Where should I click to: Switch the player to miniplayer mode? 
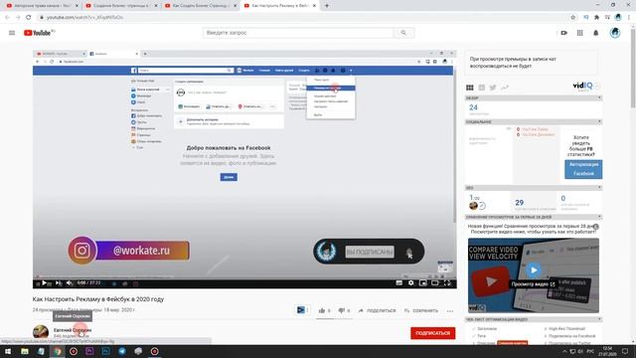423,282
